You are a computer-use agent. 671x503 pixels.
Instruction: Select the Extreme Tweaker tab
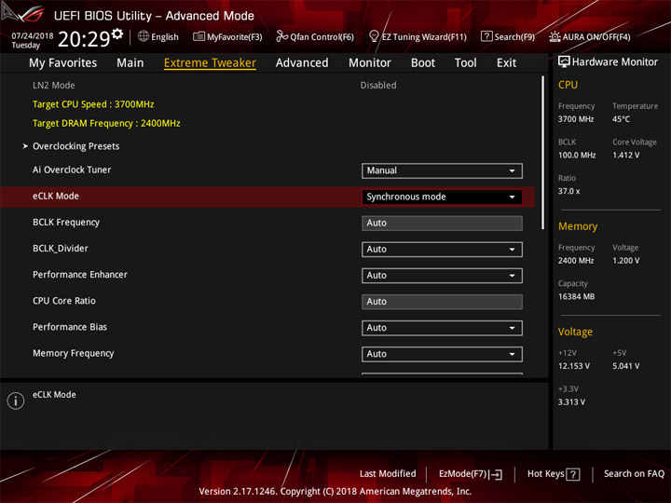(x=210, y=63)
